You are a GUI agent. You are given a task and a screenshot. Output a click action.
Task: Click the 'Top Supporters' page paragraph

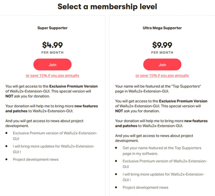point(158,89)
